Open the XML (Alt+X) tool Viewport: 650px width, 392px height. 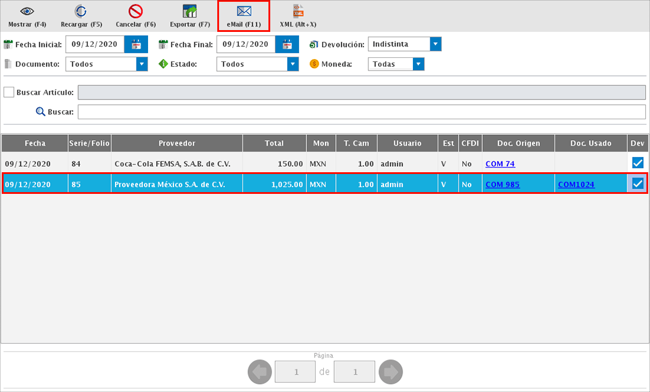[x=298, y=11]
